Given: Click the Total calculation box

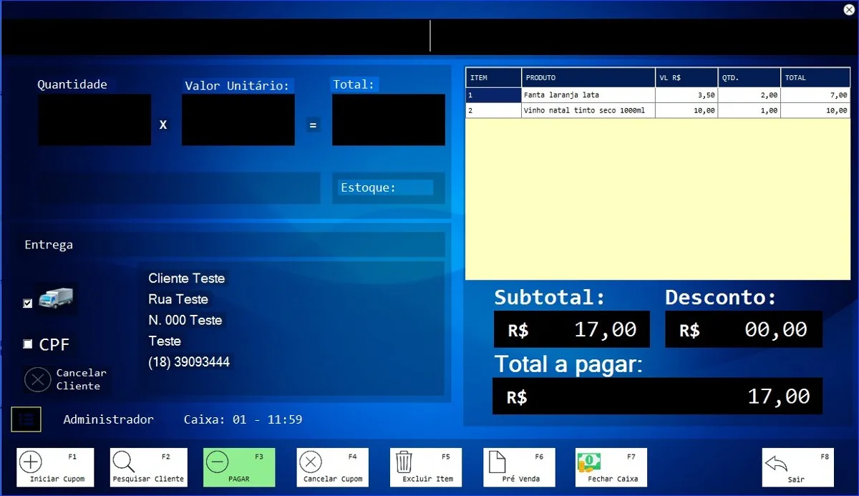Looking at the screenshot, I should [389, 120].
